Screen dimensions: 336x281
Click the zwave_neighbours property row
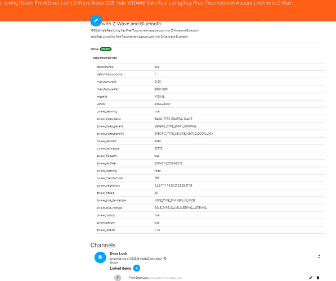pos(210,185)
